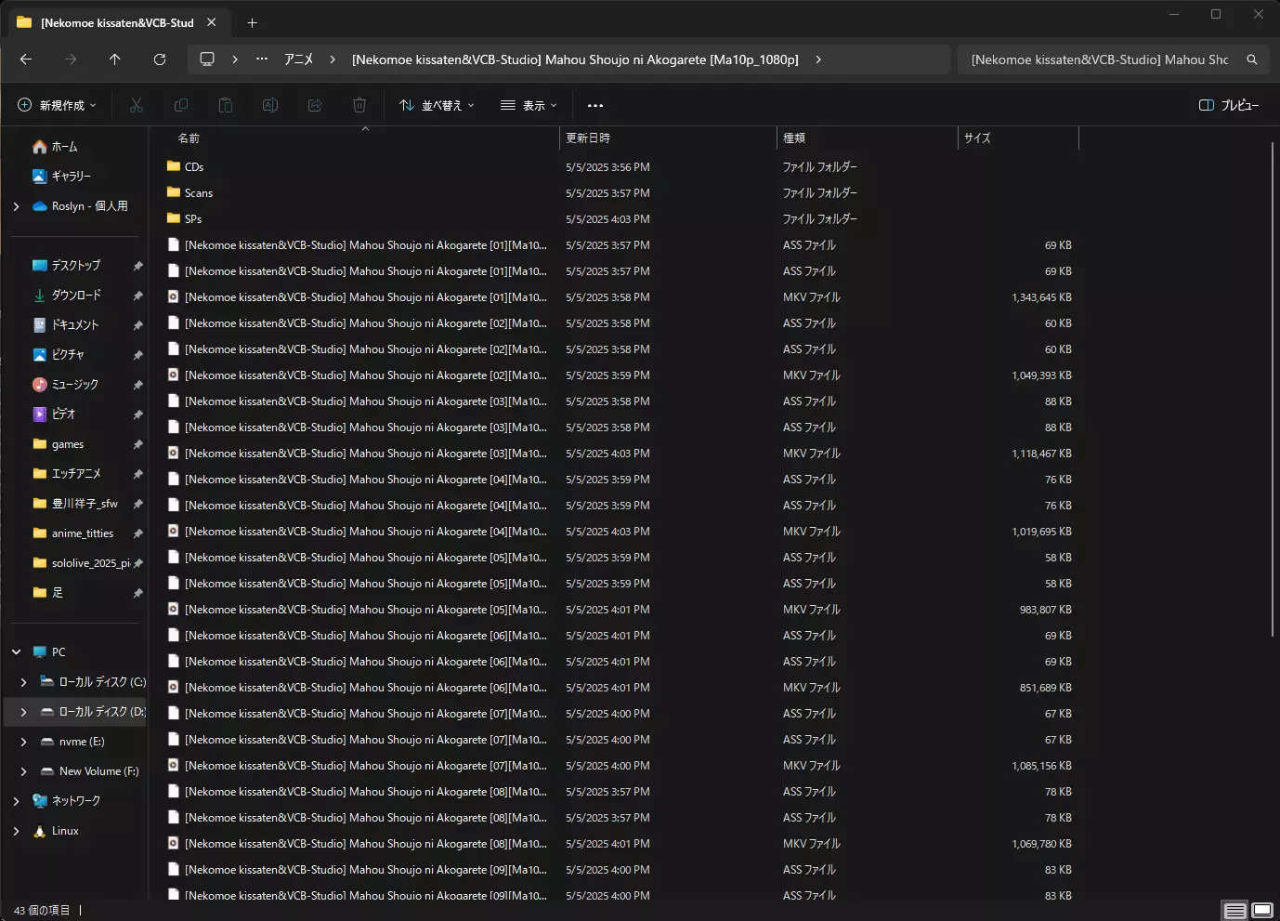Open the 表示 view dropdown
Screen dimensions: 1280x921
(x=529, y=105)
